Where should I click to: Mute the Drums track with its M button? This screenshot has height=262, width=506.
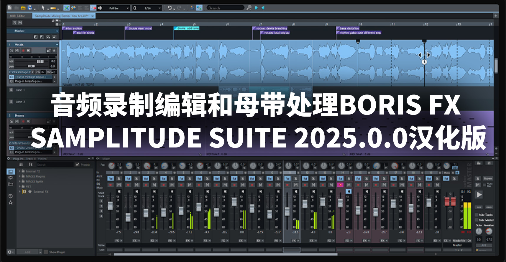point(17,121)
